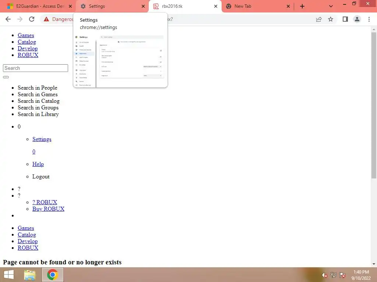Open the top Games link

tap(26, 35)
